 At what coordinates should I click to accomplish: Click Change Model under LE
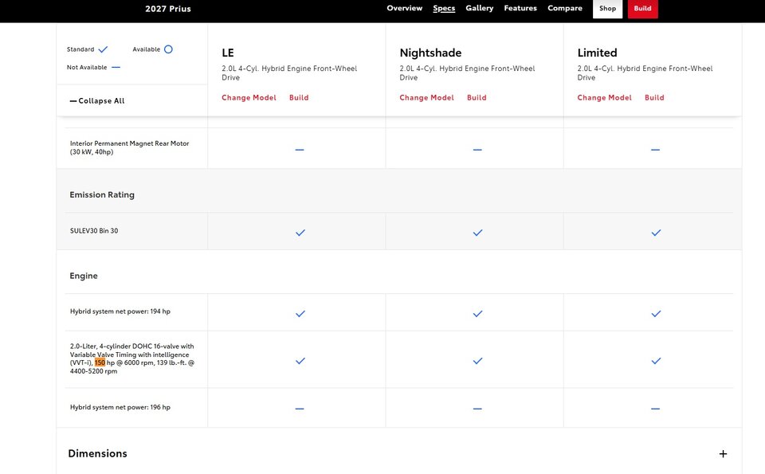point(249,97)
